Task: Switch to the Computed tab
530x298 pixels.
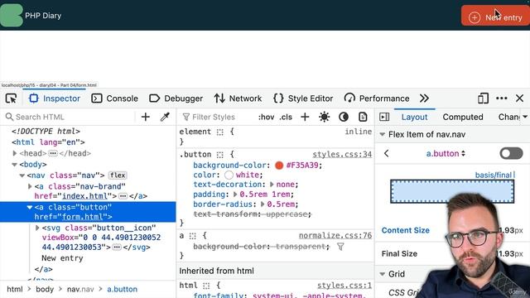Action: tap(463, 117)
